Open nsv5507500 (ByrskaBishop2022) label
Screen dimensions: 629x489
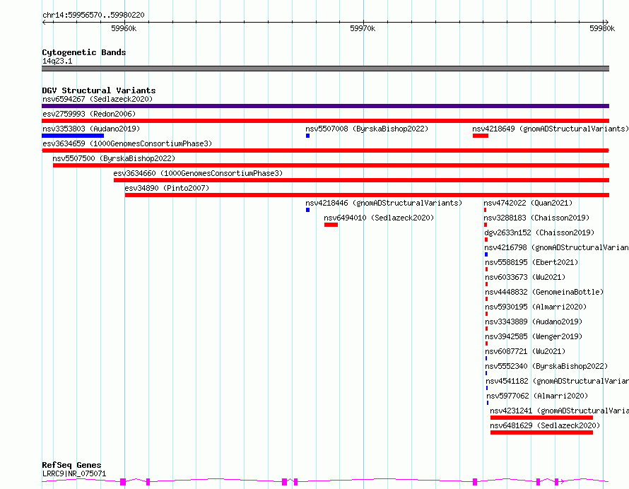pyautogui.click(x=114, y=158)
